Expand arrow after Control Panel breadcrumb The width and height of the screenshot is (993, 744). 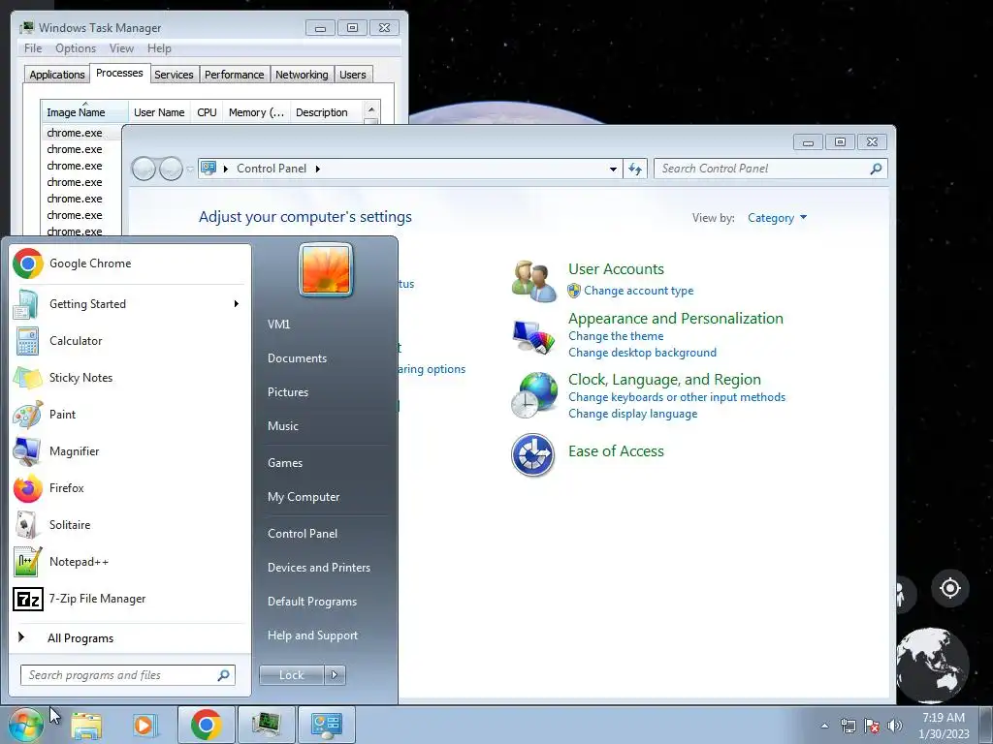(x=317, y=169)
